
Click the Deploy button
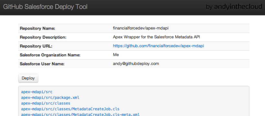[28, 78]
